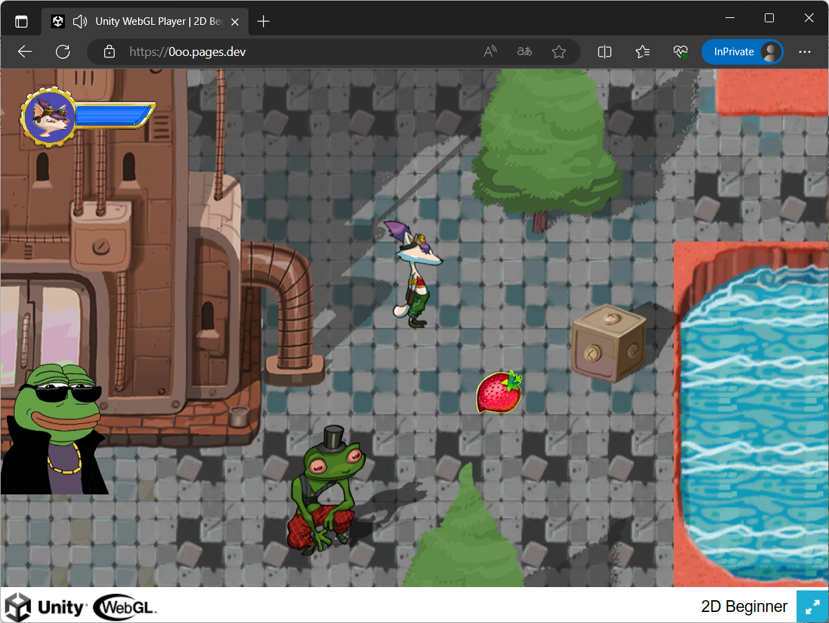829x623 pixels.
Task: View site information lock icon
Action: point(108,52)
